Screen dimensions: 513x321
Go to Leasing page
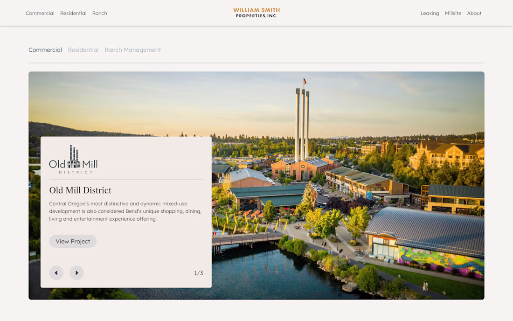tap(430, 13)
